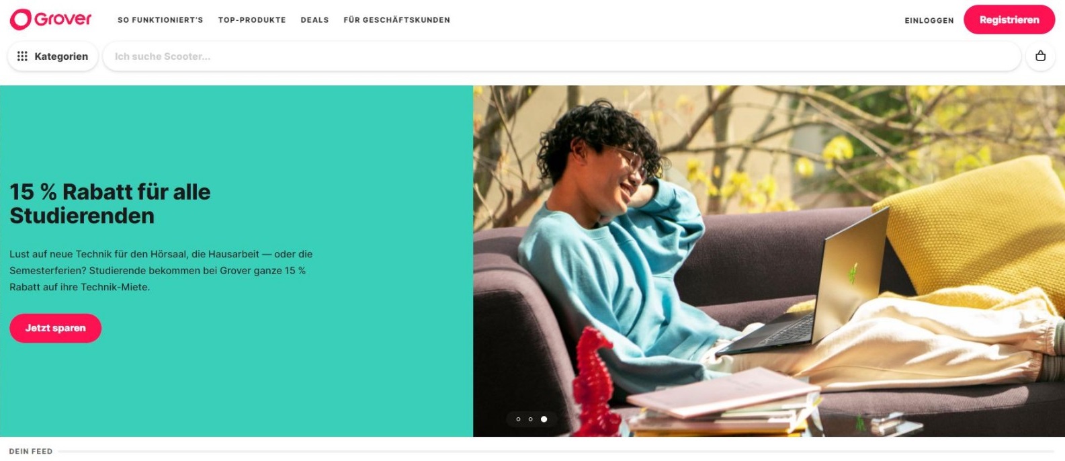This screenshot has width=1065, height=461.
Task: Click the hero photo of person with laptop
Action: coord(769,261)
